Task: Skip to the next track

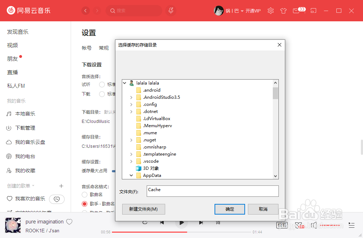Action: (x=201, y=223)
